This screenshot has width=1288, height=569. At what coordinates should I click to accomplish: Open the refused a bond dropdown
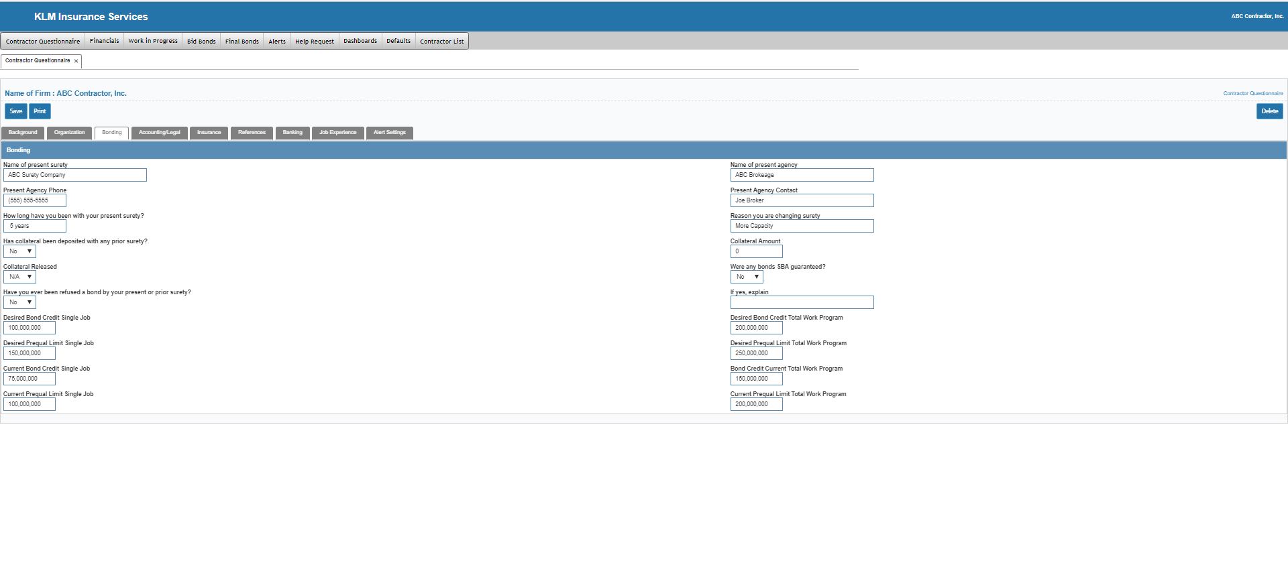(19, 302)
